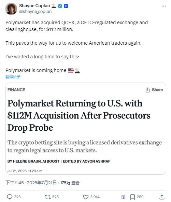Click the share upload icon in the article card
This screenshot has height=202, width=171.
147,90
